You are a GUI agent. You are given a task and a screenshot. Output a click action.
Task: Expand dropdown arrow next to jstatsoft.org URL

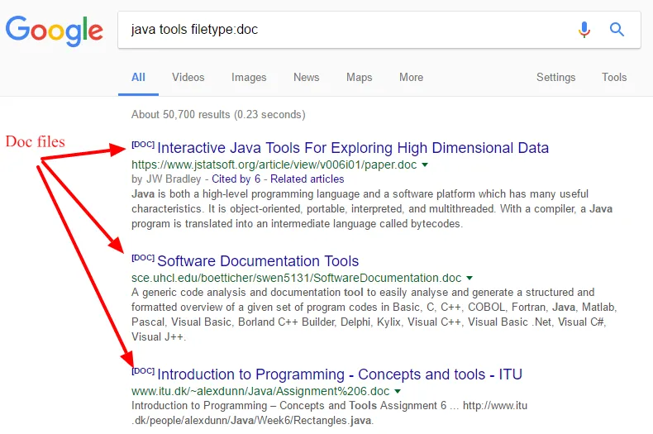coord(425,165)
